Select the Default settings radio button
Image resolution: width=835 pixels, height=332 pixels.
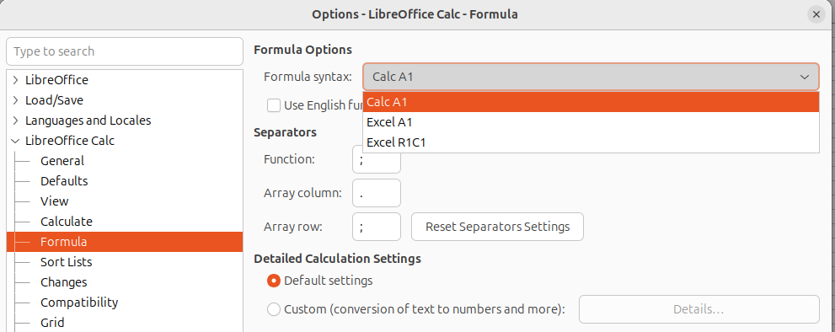point(274,281)
